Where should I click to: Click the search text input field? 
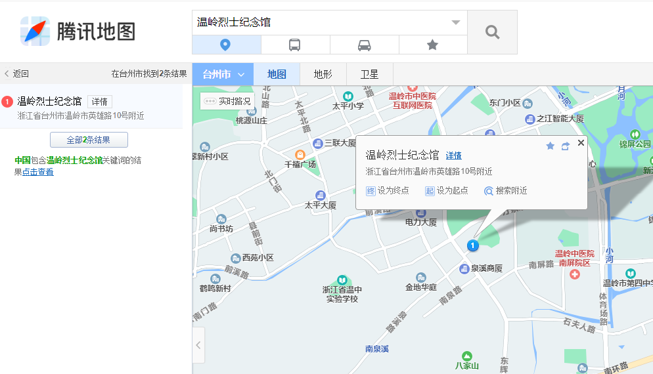[x=322, y=22]
